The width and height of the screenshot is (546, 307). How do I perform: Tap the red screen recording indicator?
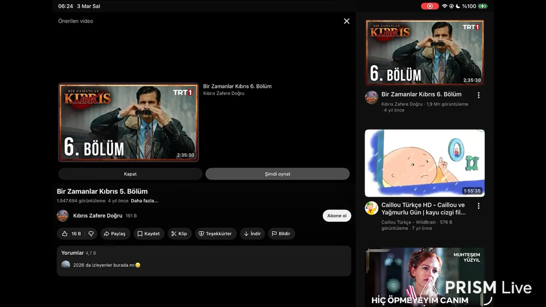[x=430, y=6]
